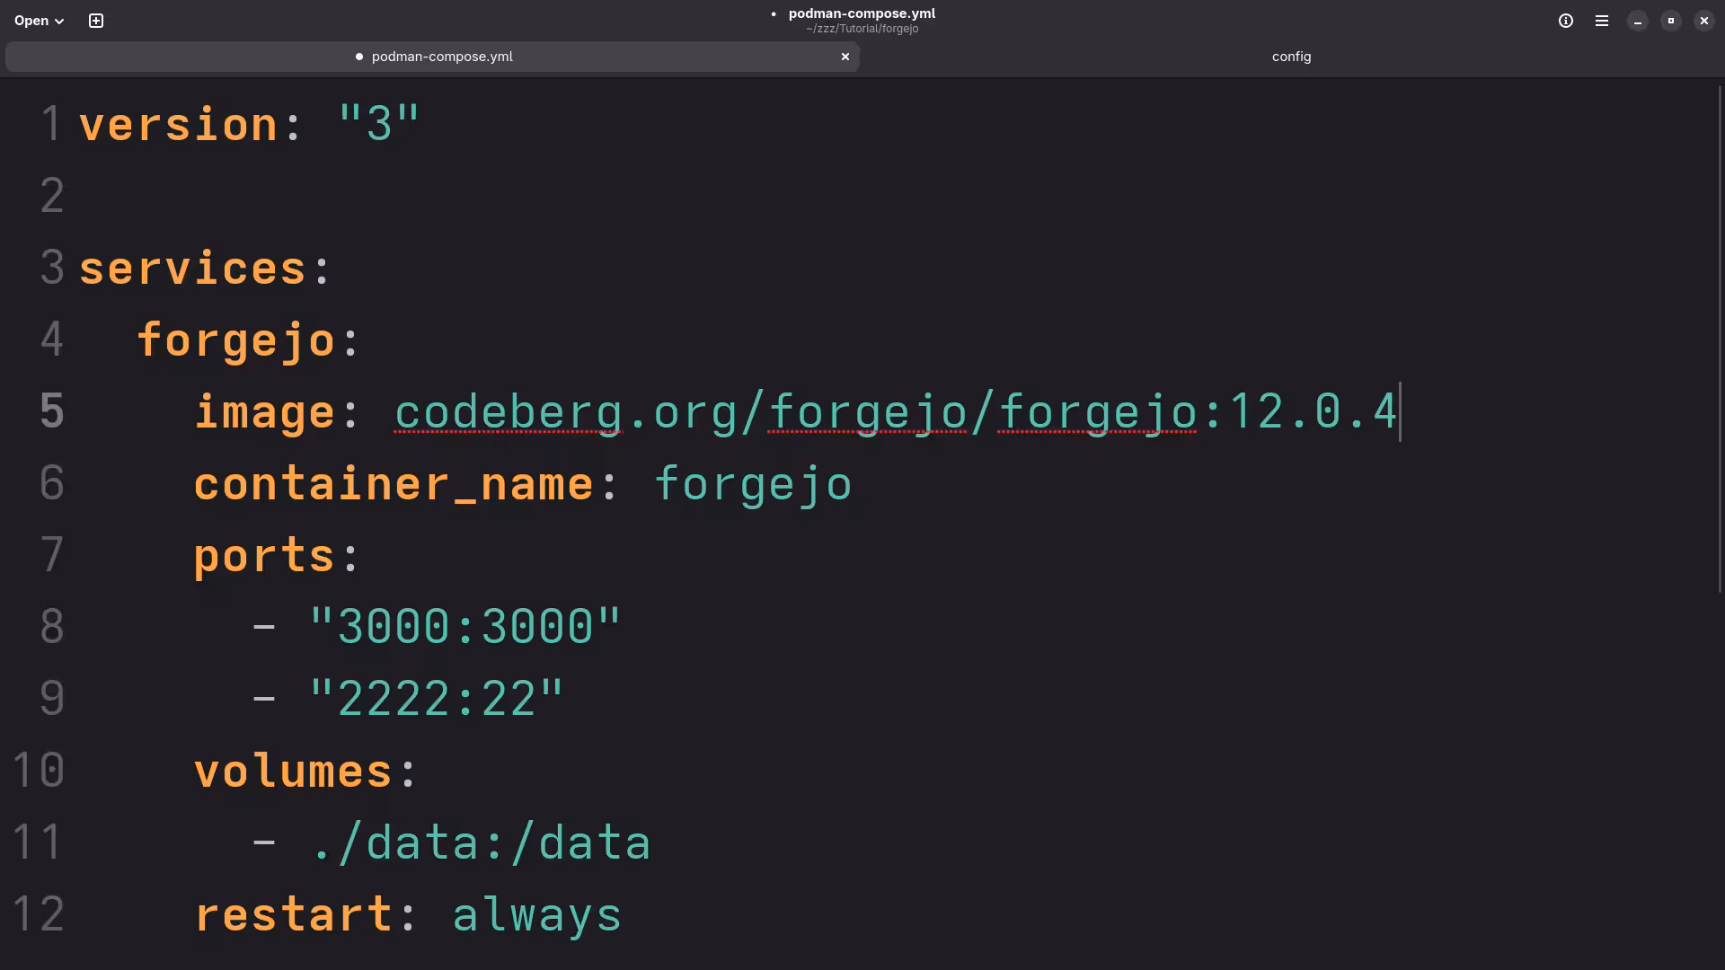Click the "3000:3000" port mapping
Viewport: 1725px width, 970px height.
click(x=465, y=626)
